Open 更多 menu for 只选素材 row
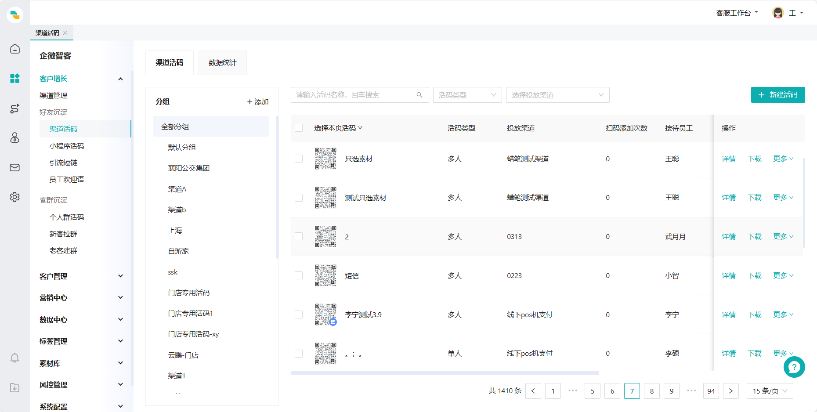Screen dimensions: 817x412 (783, 159)
